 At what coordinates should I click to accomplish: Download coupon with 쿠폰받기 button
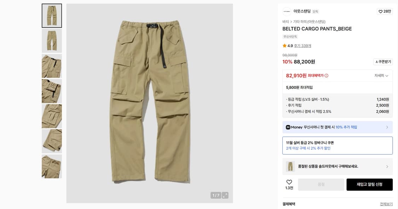383,62
